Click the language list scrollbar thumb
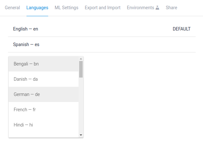The image size is (203, 143). point(81,69)
